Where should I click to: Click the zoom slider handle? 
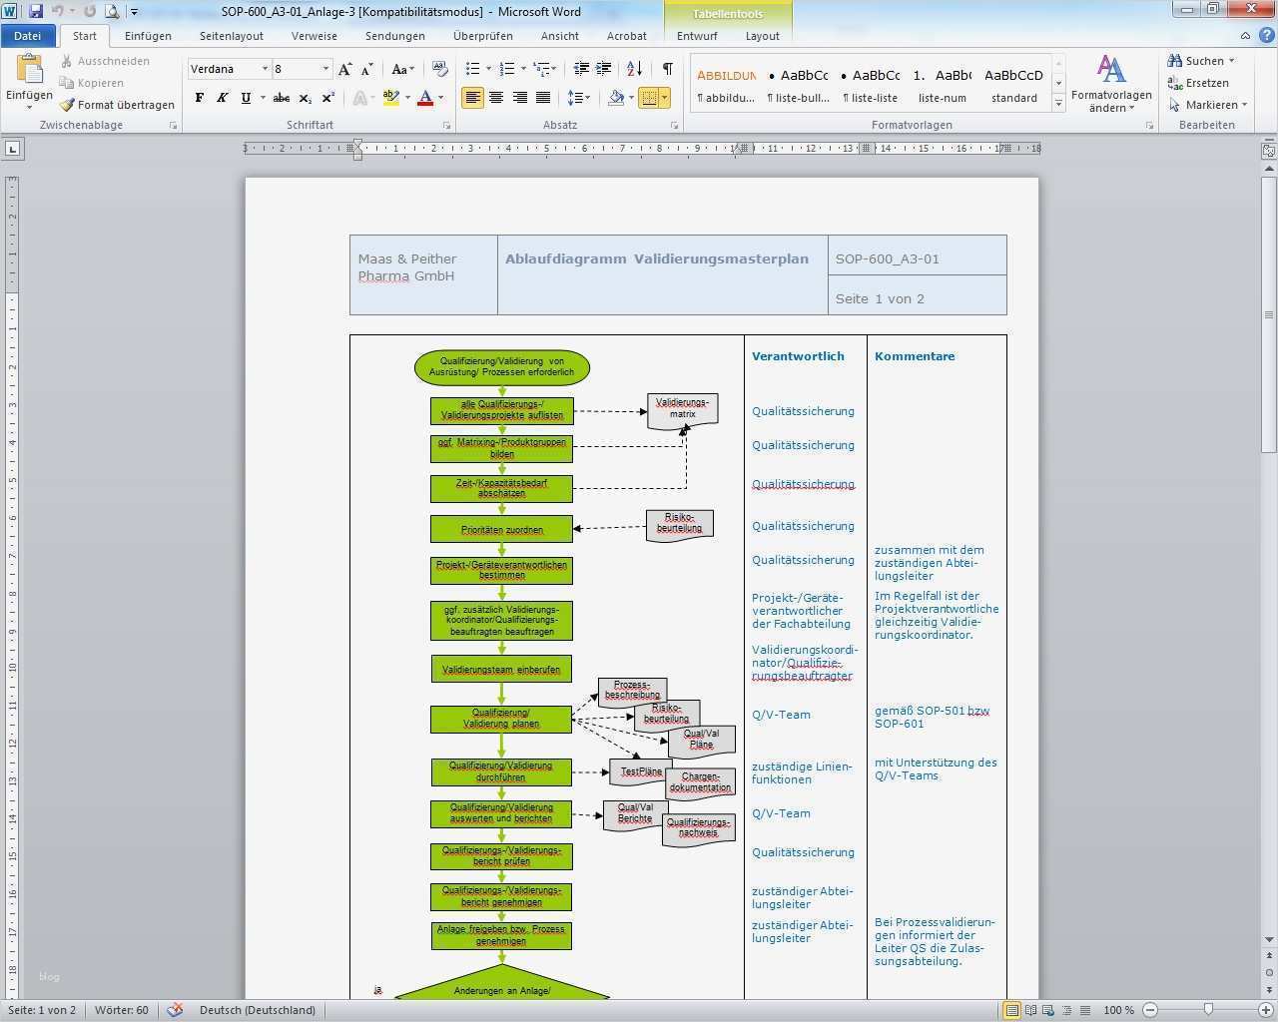[1208, 1010]
